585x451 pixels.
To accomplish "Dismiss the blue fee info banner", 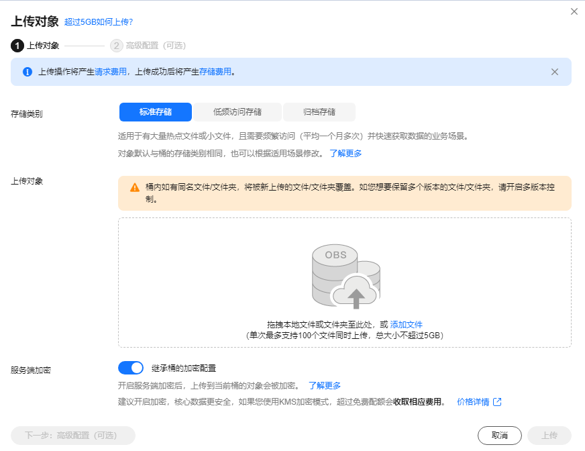I will click(x=555, y=72).
